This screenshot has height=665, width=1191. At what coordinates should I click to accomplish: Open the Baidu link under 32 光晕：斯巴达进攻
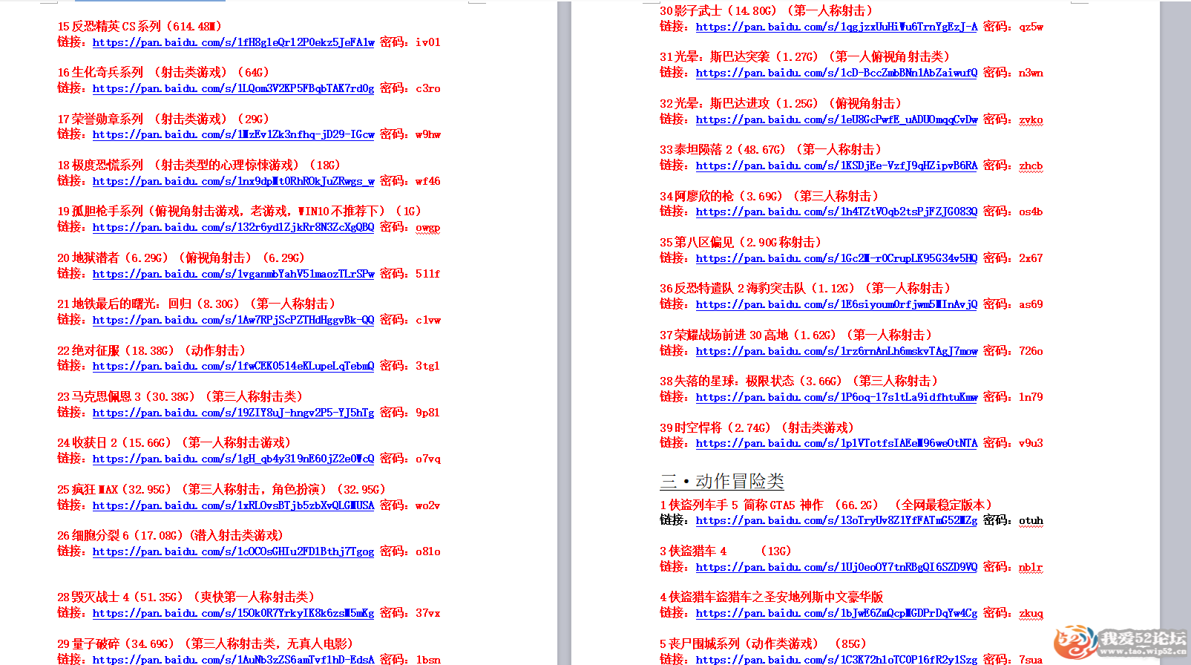click(836, 119)
